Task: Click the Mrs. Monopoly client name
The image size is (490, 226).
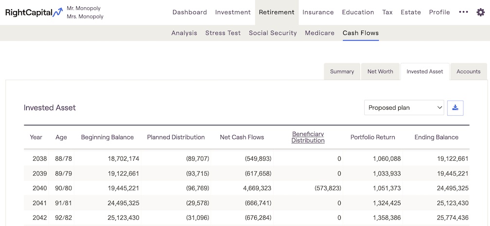Action: click(85, 17)
